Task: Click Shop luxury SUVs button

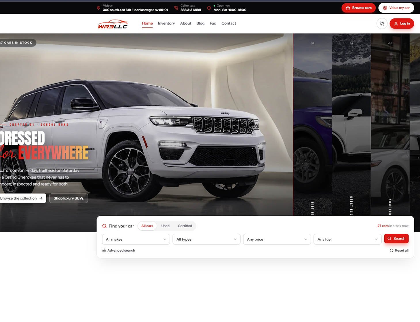Action: click(69, 198)
